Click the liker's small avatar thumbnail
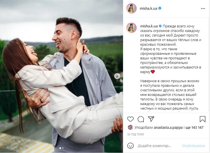Screen dimensions: 210x153 [130, 127]
